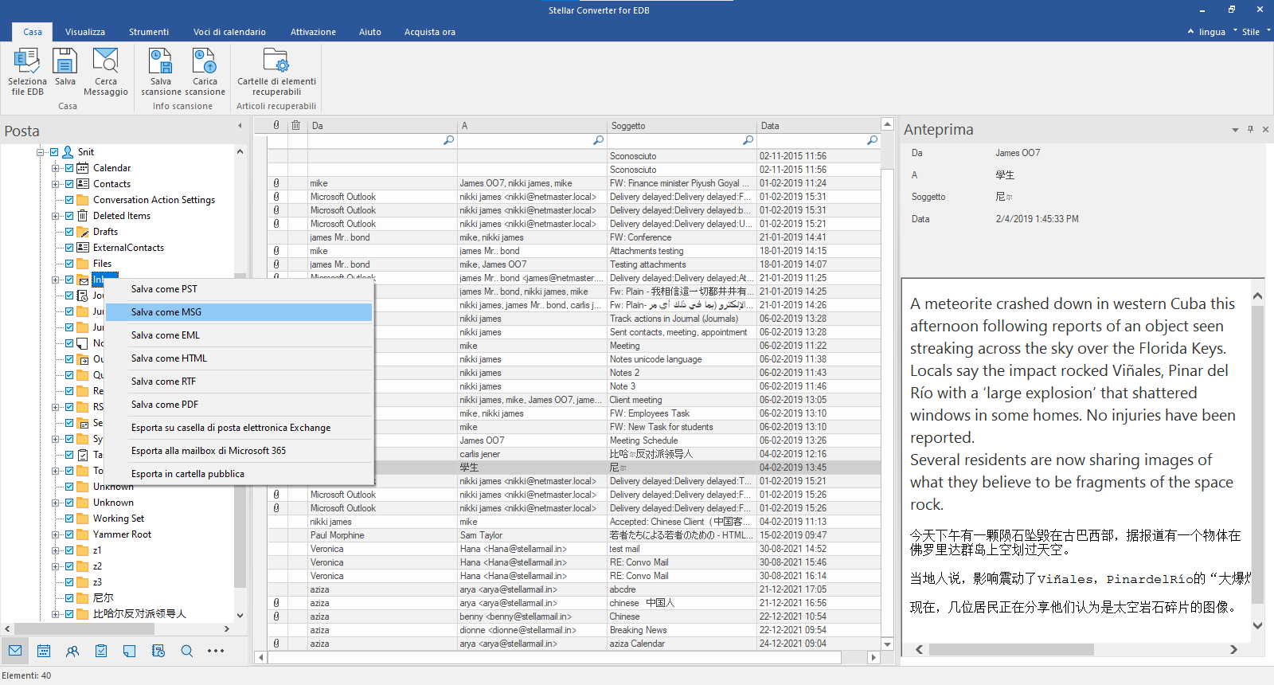Viewport: 1274px width, 685px height.
Task: Switch to Journal view in bottom bar
Action: 158,651
